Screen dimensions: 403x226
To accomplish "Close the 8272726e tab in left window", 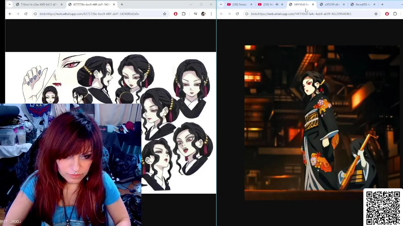I will [114, 4].
